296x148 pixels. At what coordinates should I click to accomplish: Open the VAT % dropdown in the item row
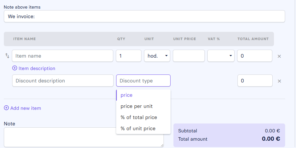[x=221, y=56]
